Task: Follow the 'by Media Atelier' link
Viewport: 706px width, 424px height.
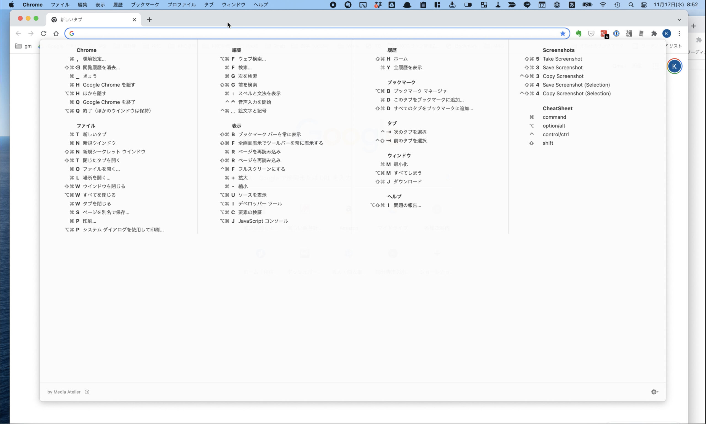Action: (x=68, y=392)
